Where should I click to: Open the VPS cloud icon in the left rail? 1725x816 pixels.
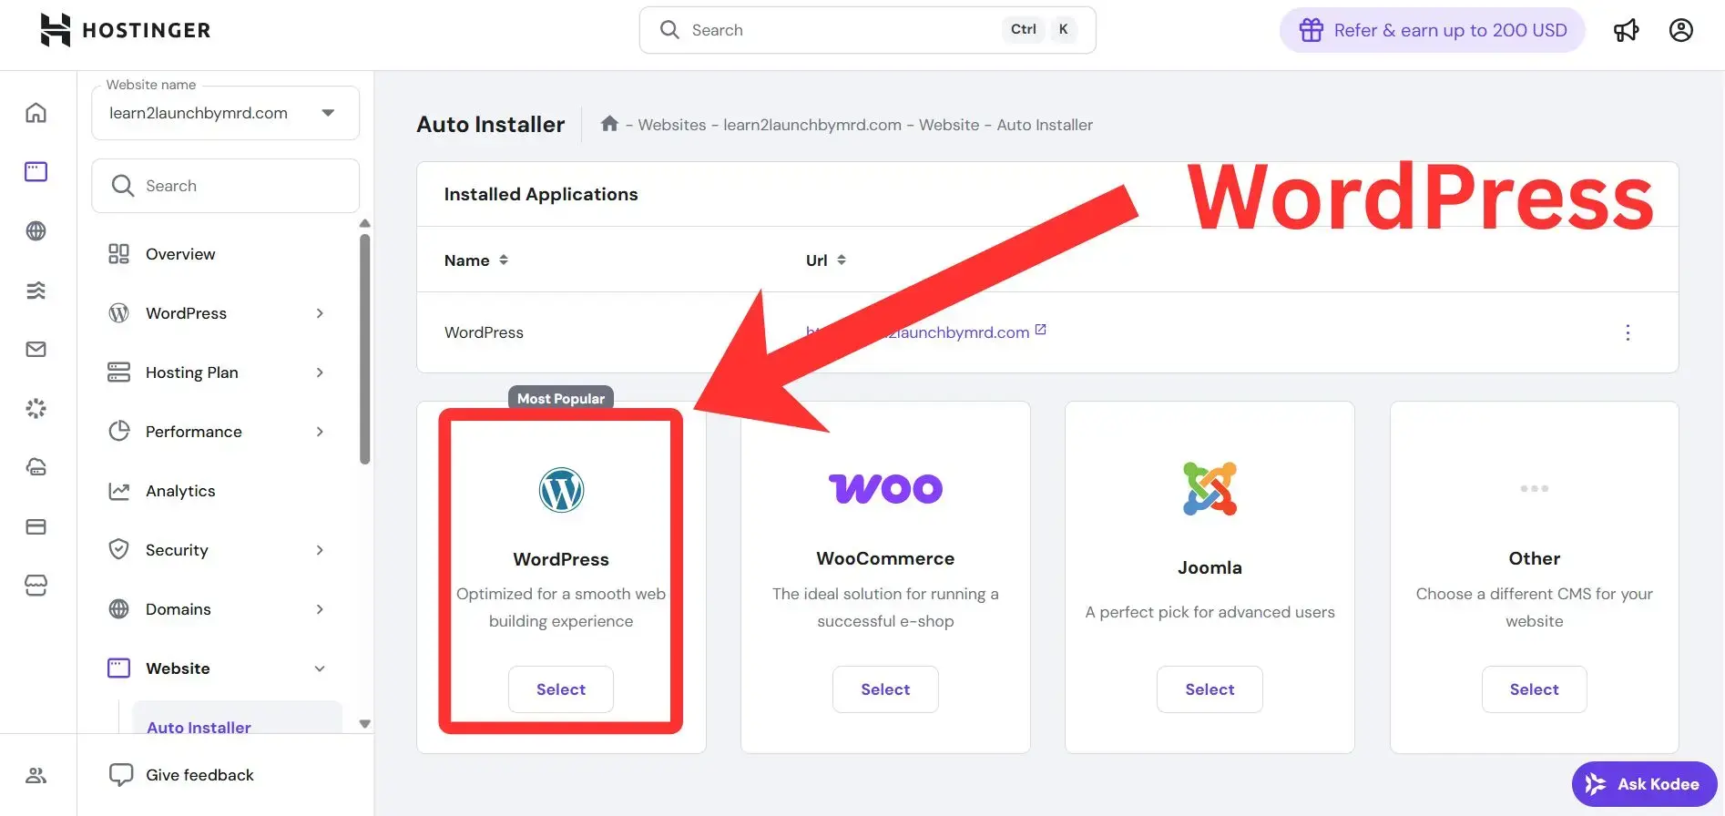[x=36, y=467]
